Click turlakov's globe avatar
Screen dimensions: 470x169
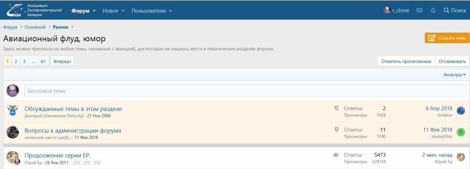coord(461,111)
